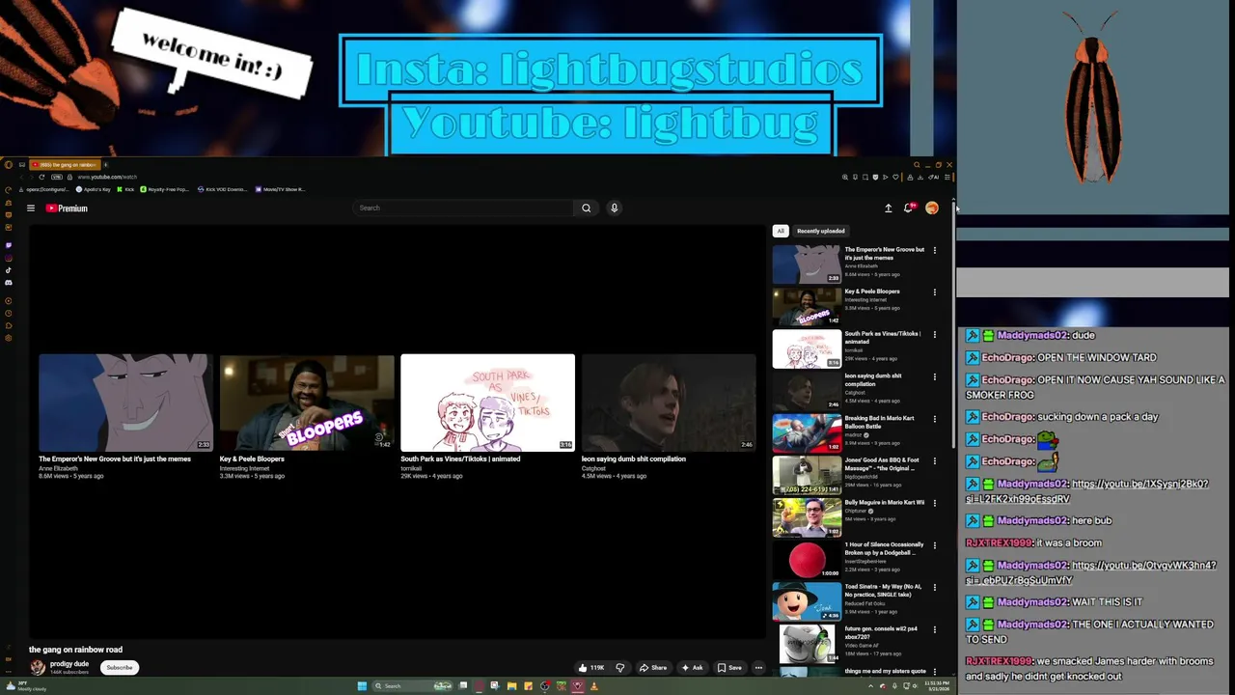Open Opera's Easy Setup sliders icon
1235x695 pixels.
tap(947, 177)
